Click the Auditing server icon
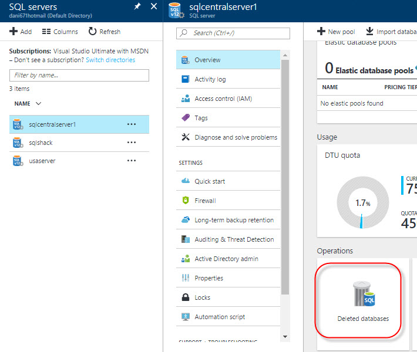Image resolution: width=417 pixels, height=352 pixels. [x=186, y=239]
